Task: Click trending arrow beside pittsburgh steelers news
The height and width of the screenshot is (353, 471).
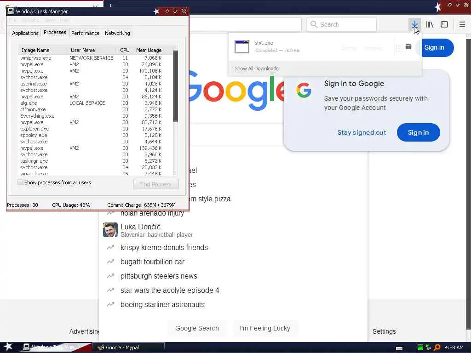Action: coord(110,276)
